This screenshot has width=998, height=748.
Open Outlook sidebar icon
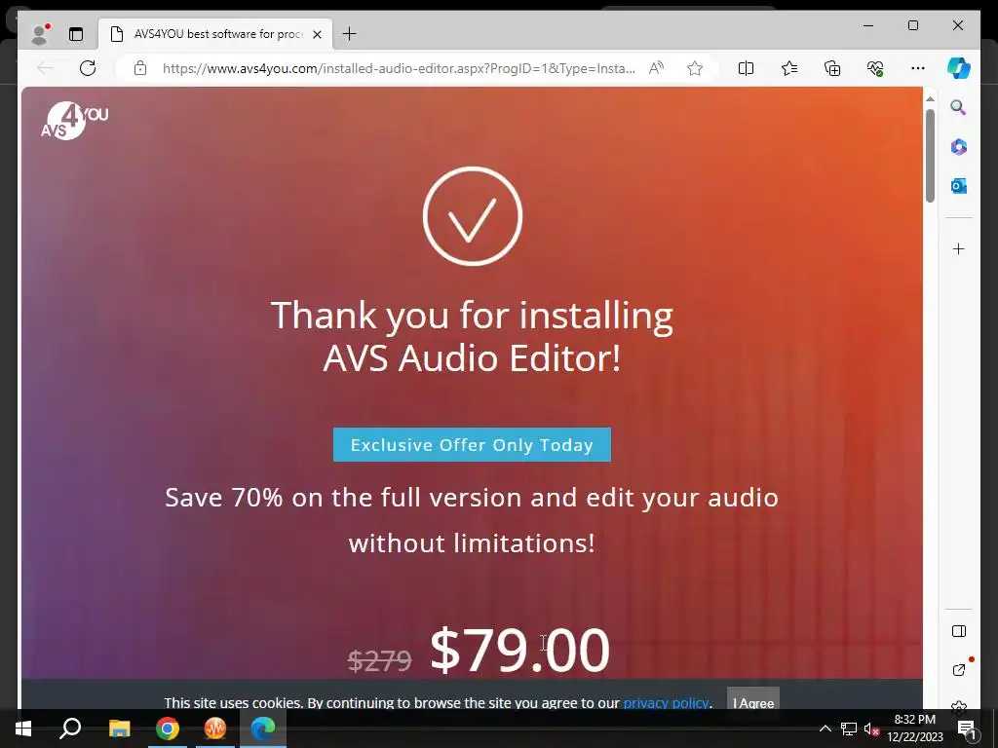pyautogui.click(x=959, y=186)
